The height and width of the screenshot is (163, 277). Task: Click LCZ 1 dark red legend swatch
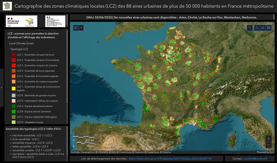point(13,55)
